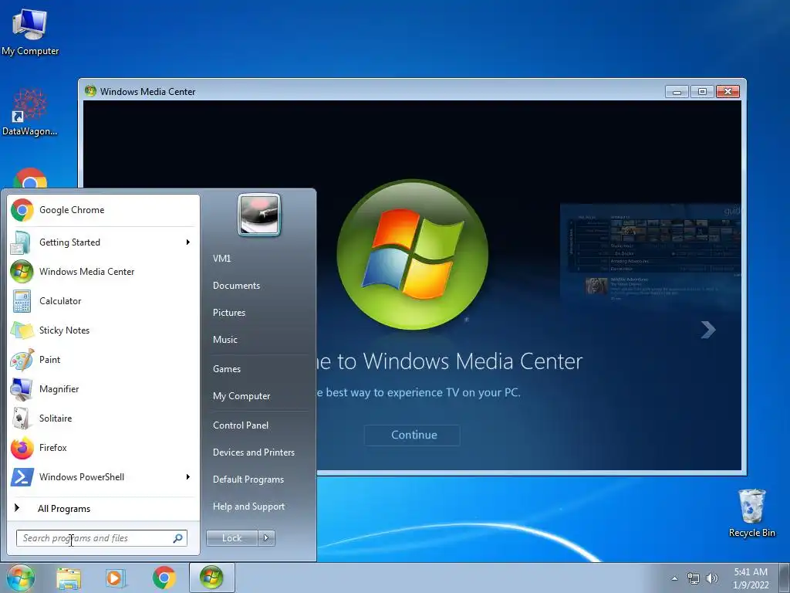790x593 pixels.
Task: Click the Lock button
Action: (231, 538)
